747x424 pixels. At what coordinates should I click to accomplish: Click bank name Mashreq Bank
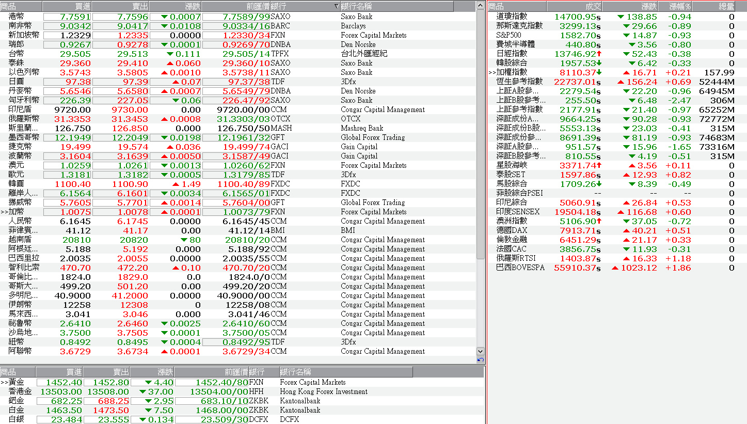pyautogui.click(x=362, y=128)
